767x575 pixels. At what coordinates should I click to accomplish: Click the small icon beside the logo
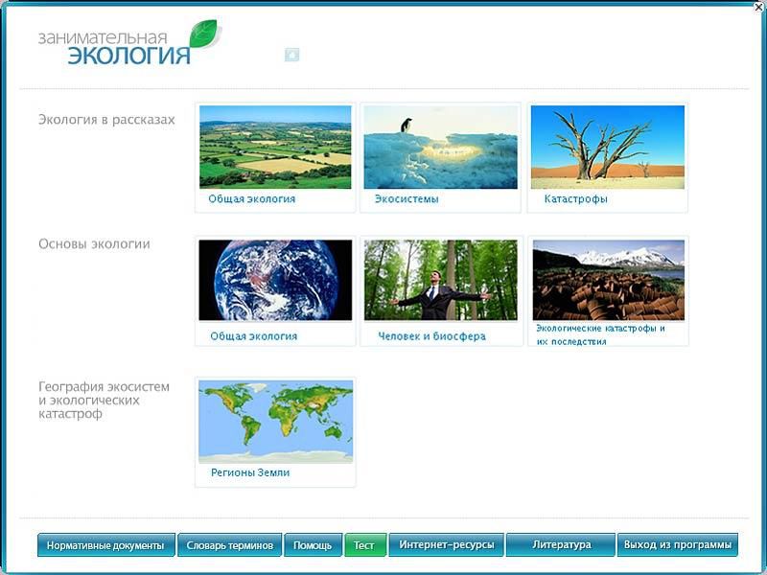[291, 55]
